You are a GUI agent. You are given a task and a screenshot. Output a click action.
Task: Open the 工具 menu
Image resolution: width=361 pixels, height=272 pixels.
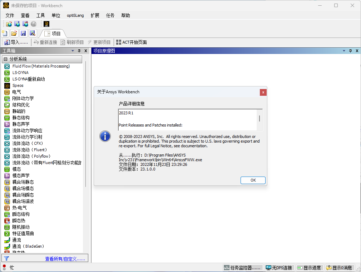click(40, 15)
